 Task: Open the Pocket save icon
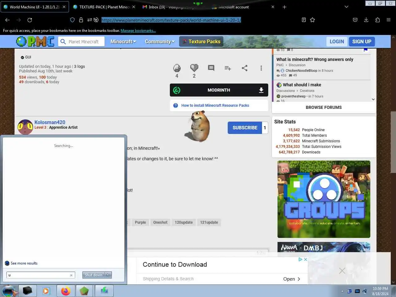(355, 20)
